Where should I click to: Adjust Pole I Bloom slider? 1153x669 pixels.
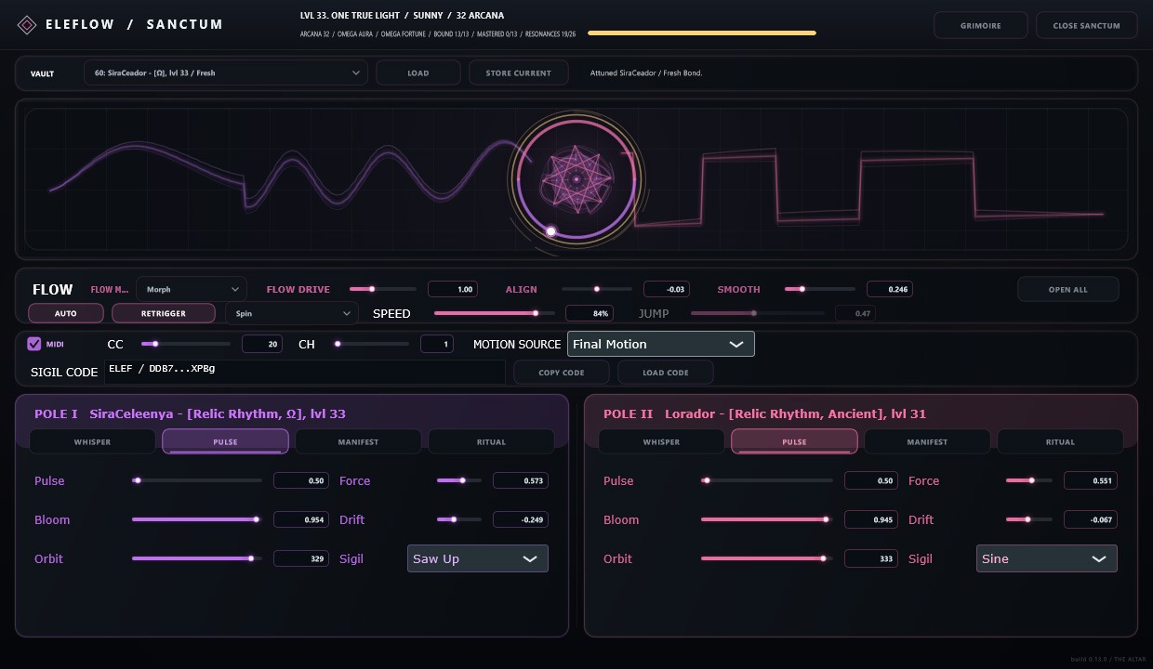point(197,519)
